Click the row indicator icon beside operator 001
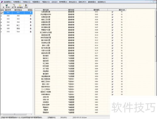This screenshot has width=157, height=119. pyautogui.click(x=2, y=13)
